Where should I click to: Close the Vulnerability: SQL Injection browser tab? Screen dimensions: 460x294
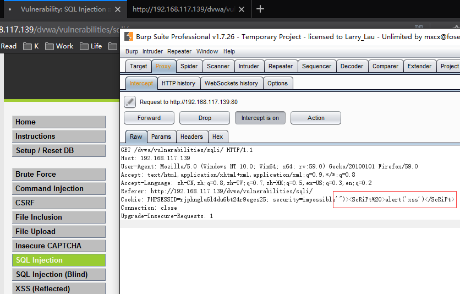point(118,9)
